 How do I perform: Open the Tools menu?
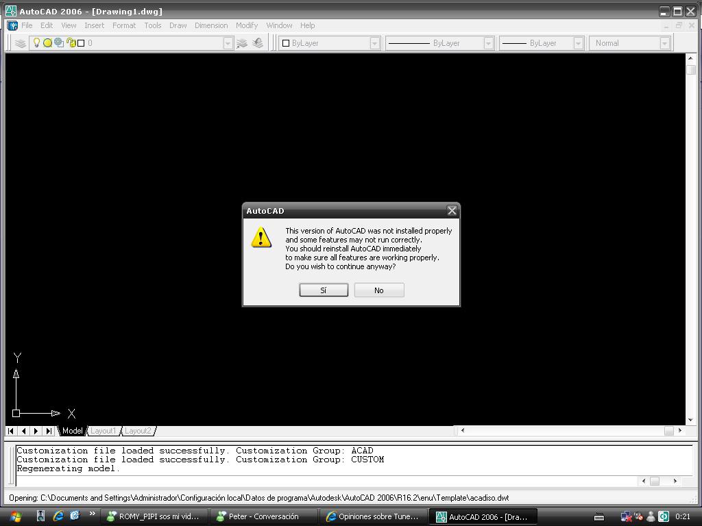click(153, 25)
